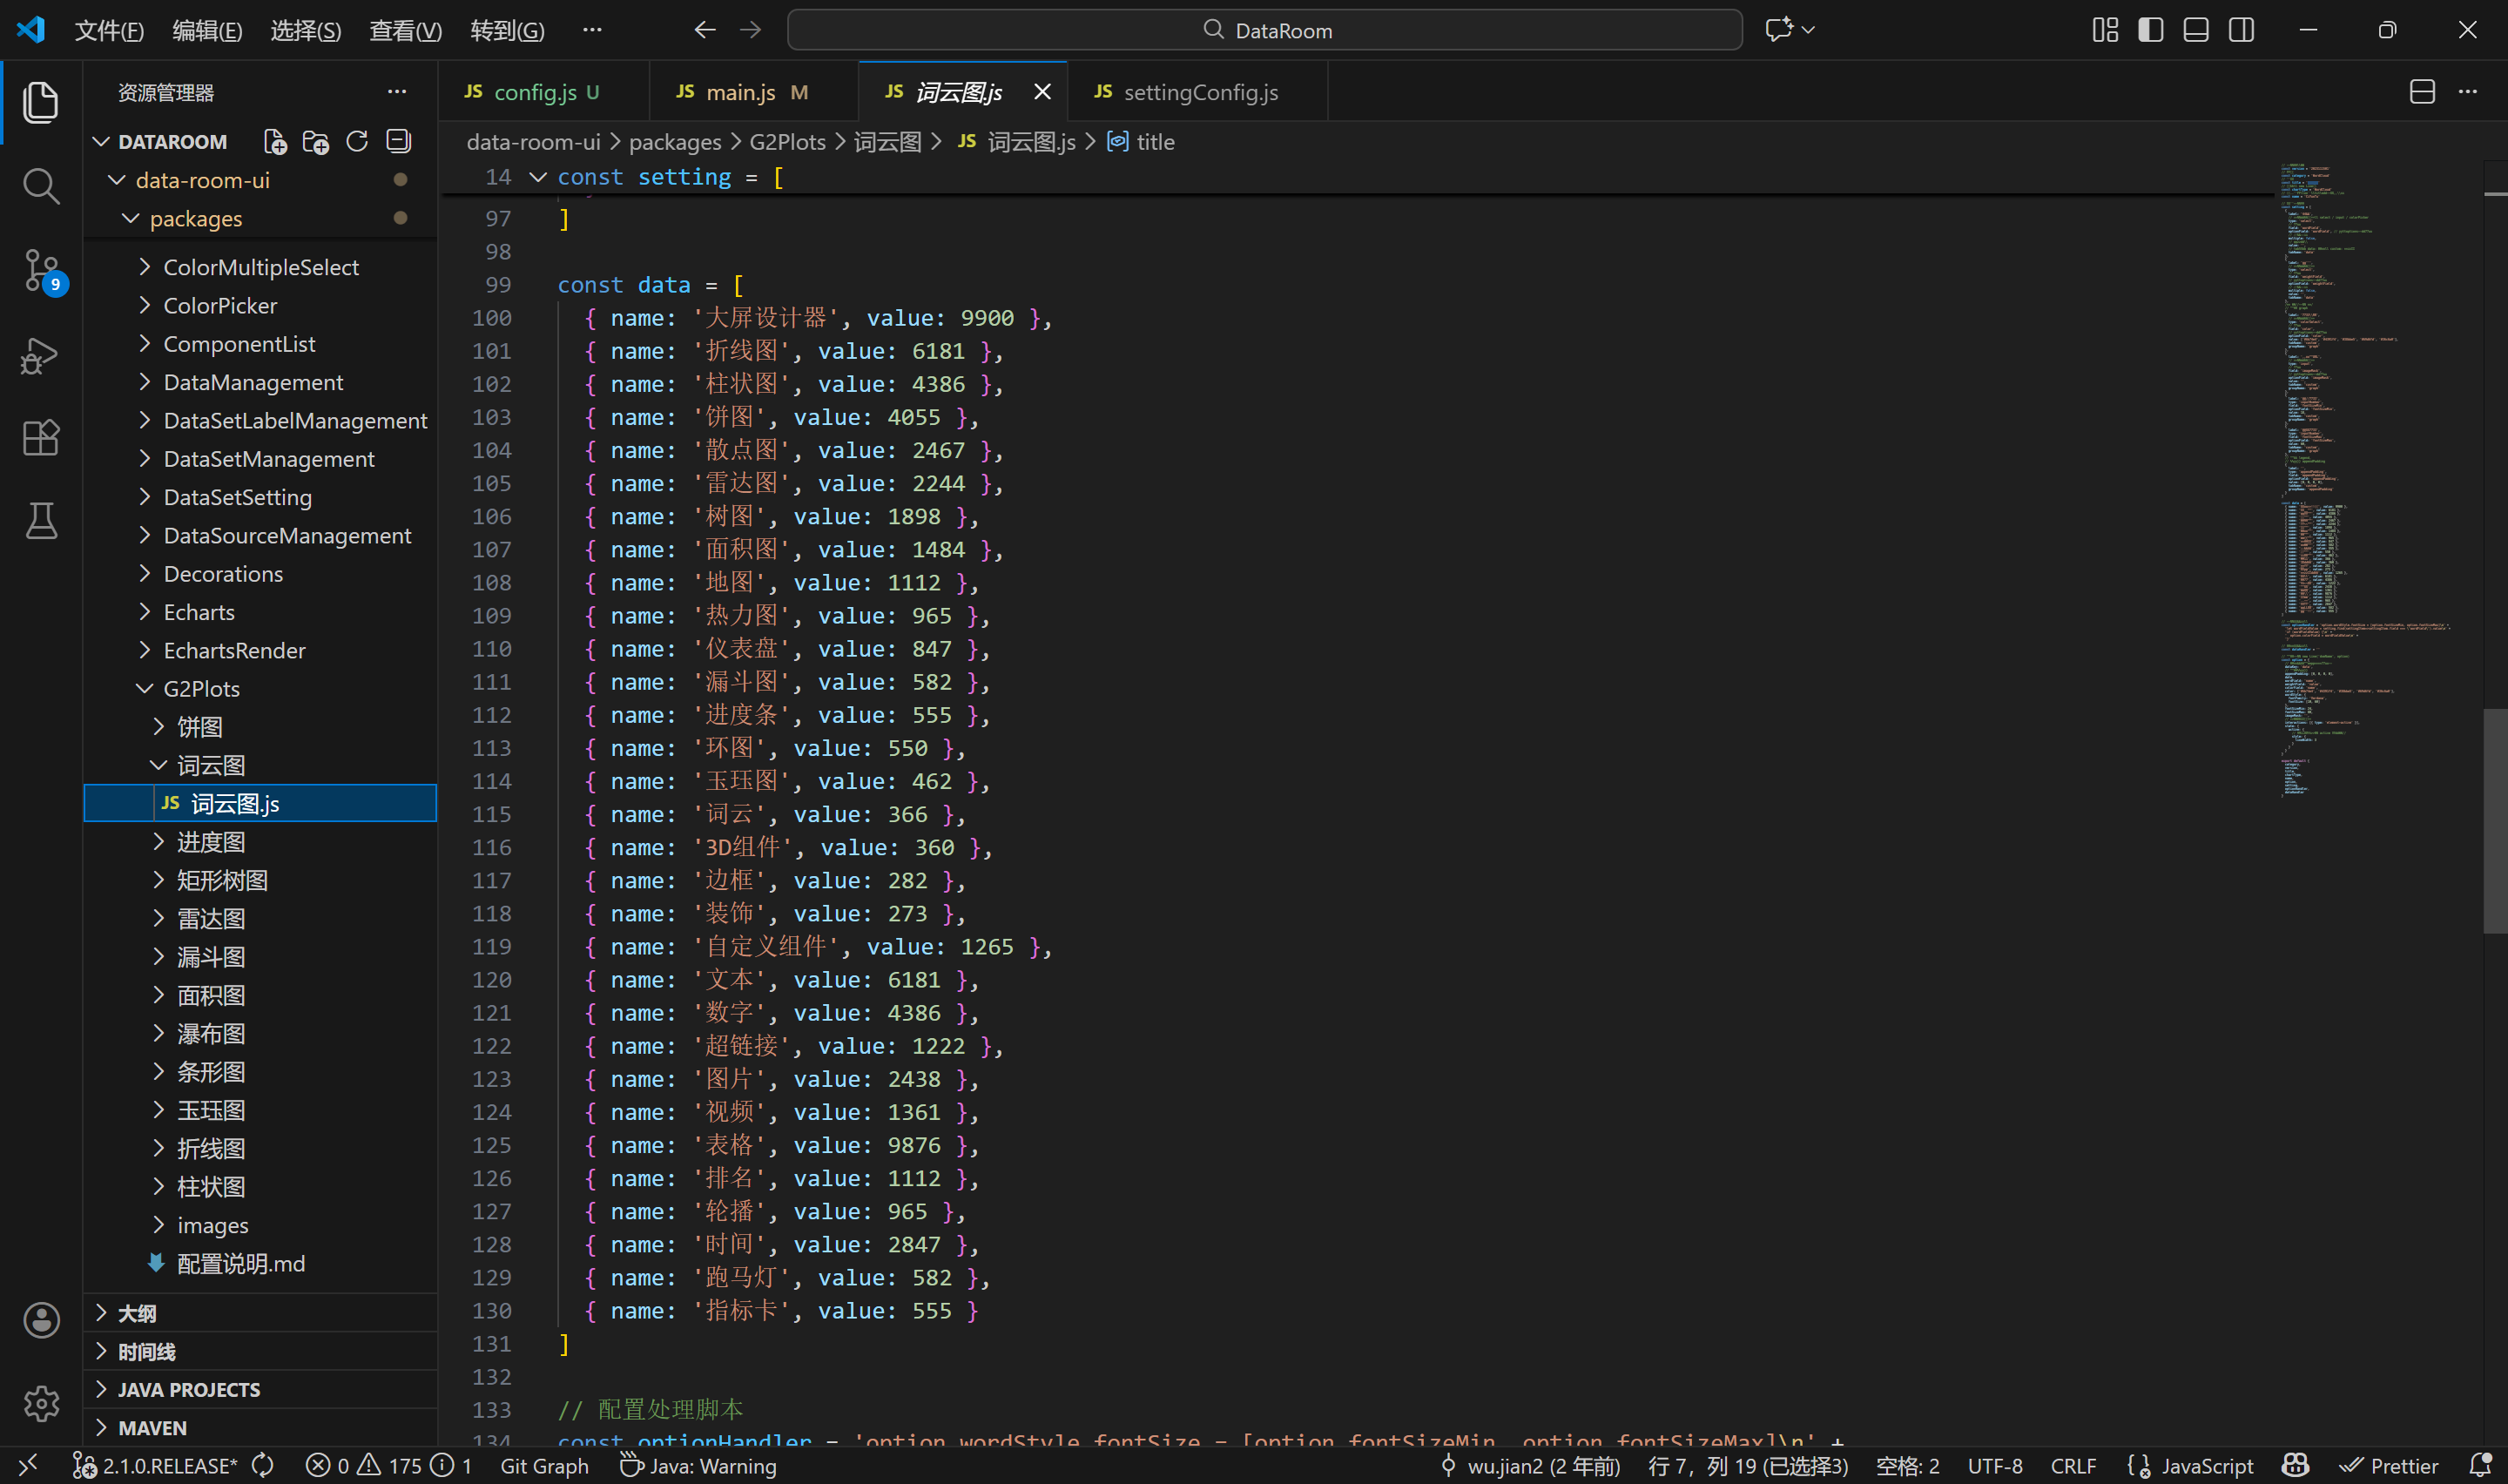Click the New File icon in explorer header
2508x1484 pixels.
pos(275,142)
